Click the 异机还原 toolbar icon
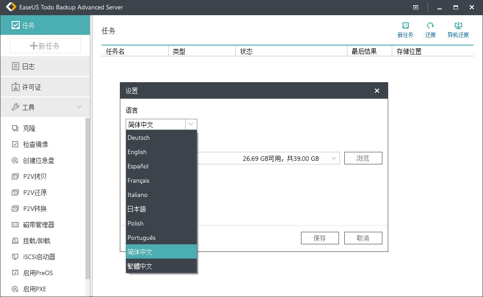The height and width of the screenshot is (297, 483). point(458,30)
